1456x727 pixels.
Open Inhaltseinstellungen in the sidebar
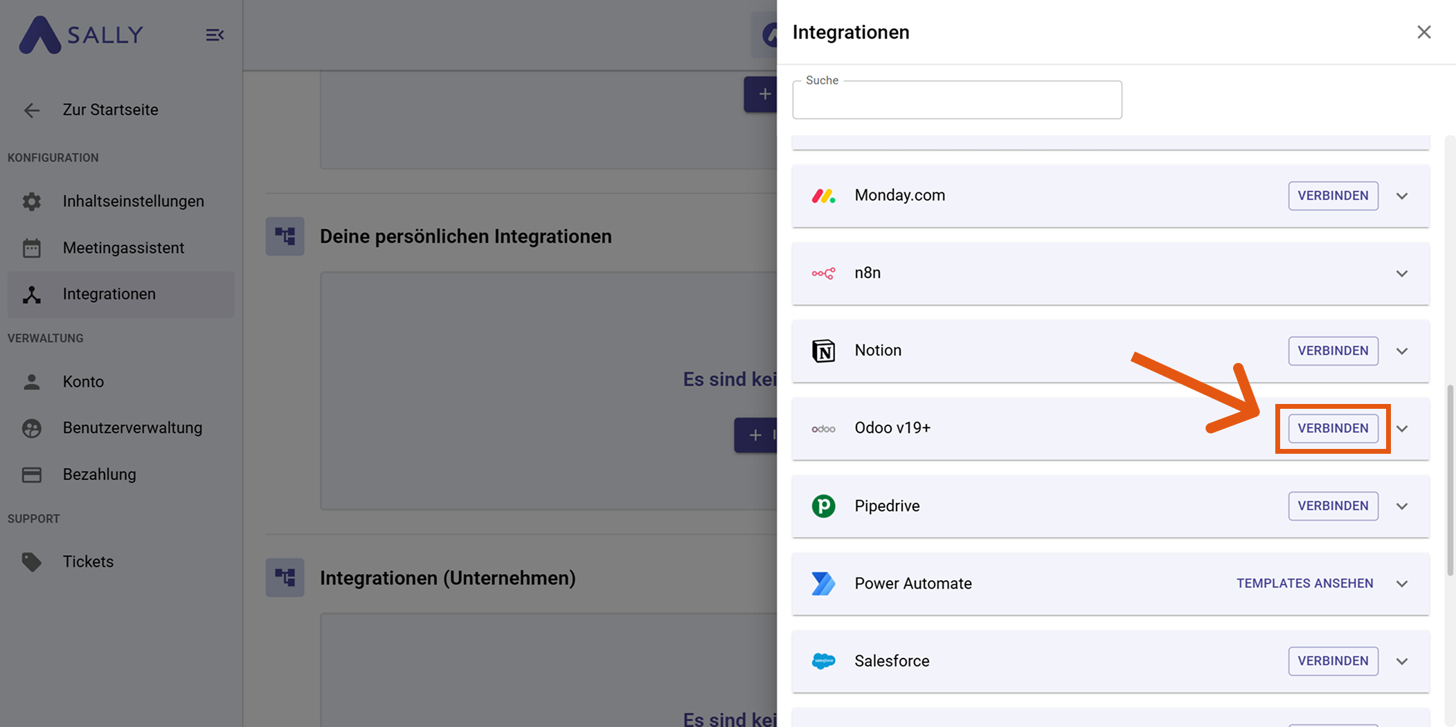coord(133,201)
